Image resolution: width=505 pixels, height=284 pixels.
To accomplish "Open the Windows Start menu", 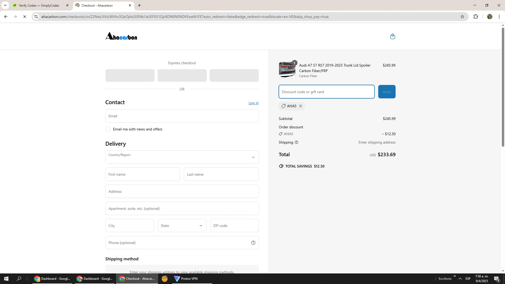I will (6, 279).
